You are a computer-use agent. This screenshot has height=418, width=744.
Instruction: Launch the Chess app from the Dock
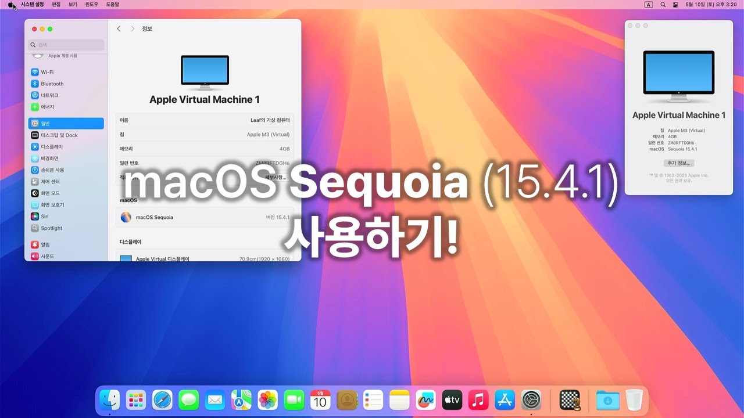[570, 400]
